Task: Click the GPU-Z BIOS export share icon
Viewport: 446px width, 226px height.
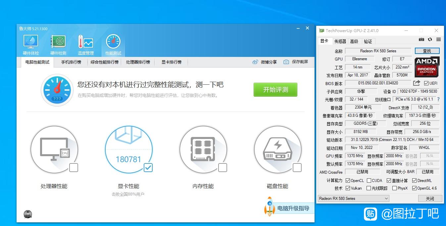Action: [x=417, y=83]
